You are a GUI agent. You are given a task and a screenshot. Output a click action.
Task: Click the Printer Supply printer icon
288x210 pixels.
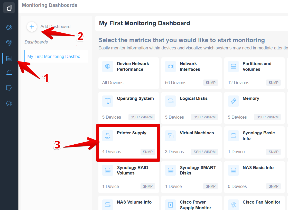[x=107, y=136]
